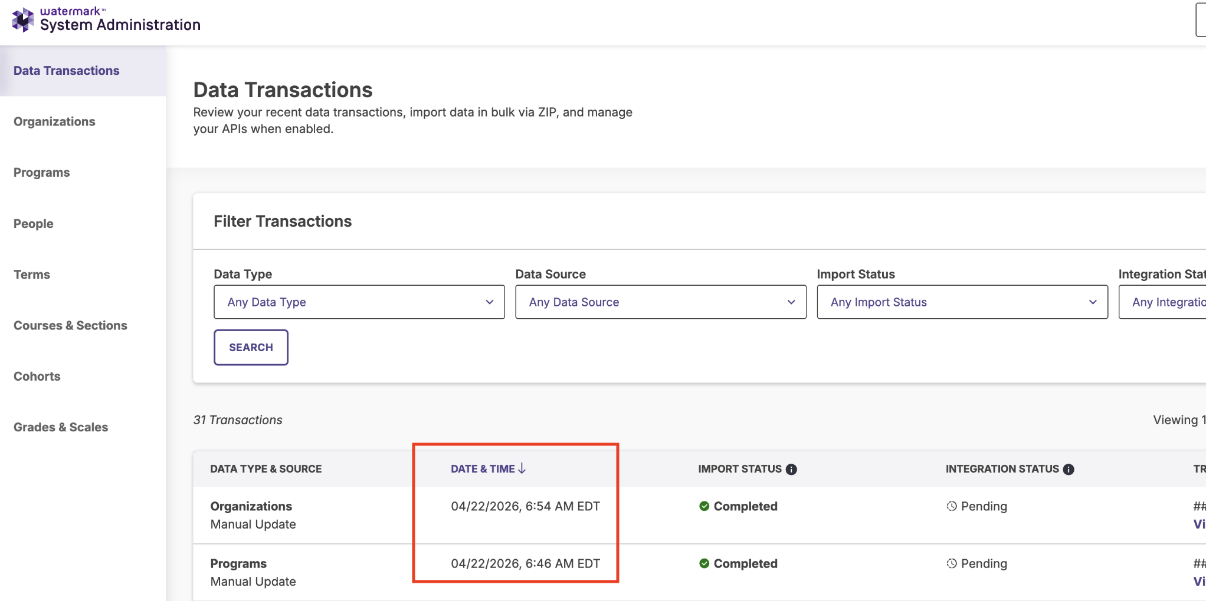This screenshot has height=601, width=1206.
Task: Click the 04/22/2026, 6:54 AM EDT timestamp
Action: [x=525, y=507]
